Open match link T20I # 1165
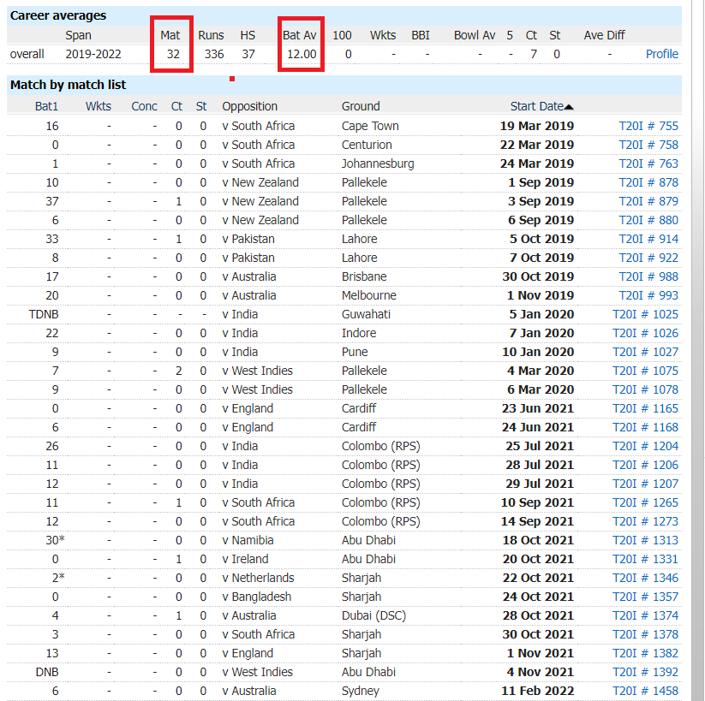The image size is (705, 701). point(645,409)
